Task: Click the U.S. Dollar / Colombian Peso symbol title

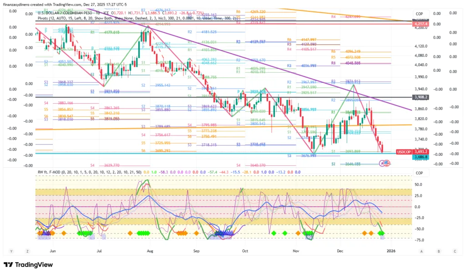Action: pyautogui.click(x=63, y=13)
